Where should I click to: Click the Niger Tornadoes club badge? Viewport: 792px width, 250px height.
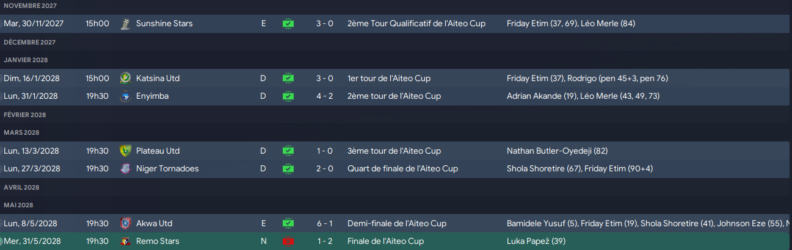125,169
